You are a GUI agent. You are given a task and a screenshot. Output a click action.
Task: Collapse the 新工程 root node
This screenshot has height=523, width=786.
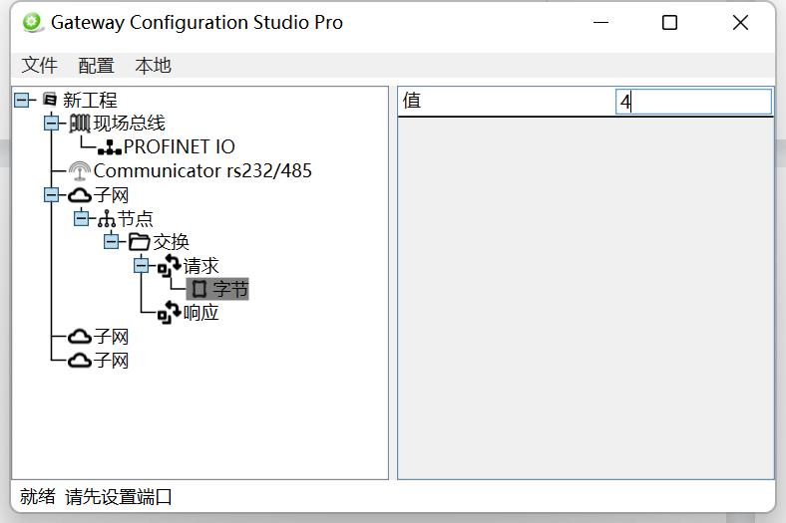click(22, 100)
